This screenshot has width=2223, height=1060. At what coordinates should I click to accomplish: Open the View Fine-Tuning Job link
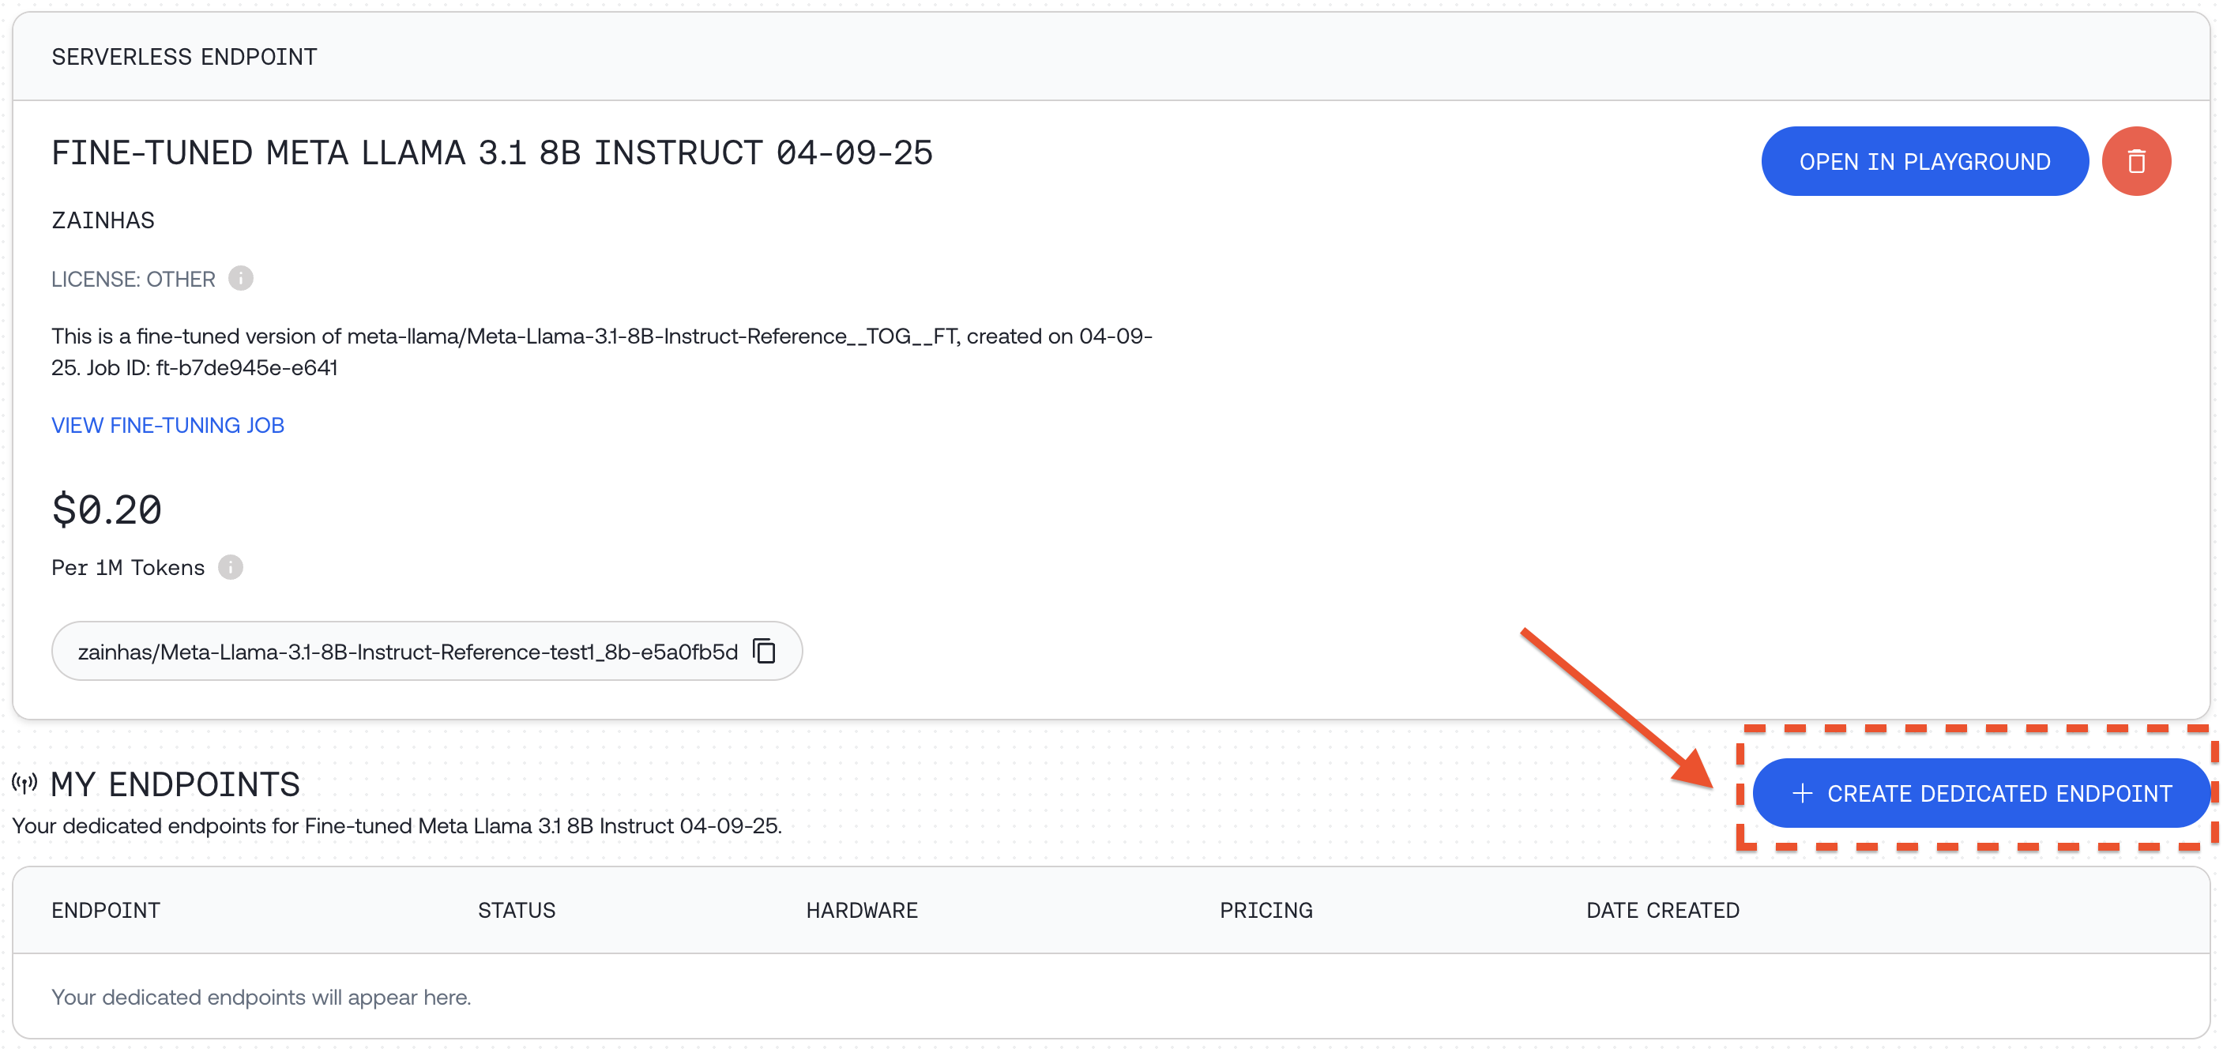click(x=167, y=425)
